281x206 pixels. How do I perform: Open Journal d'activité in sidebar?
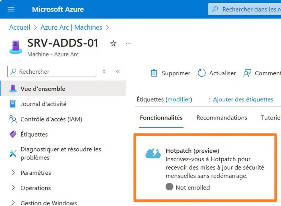pos(43,104)
